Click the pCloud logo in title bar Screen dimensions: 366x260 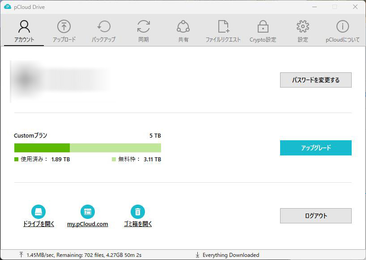click(8, 7)
